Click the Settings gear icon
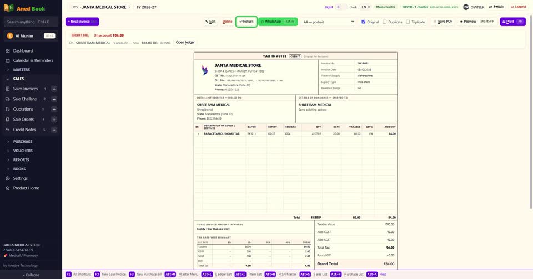 point(8,178)
